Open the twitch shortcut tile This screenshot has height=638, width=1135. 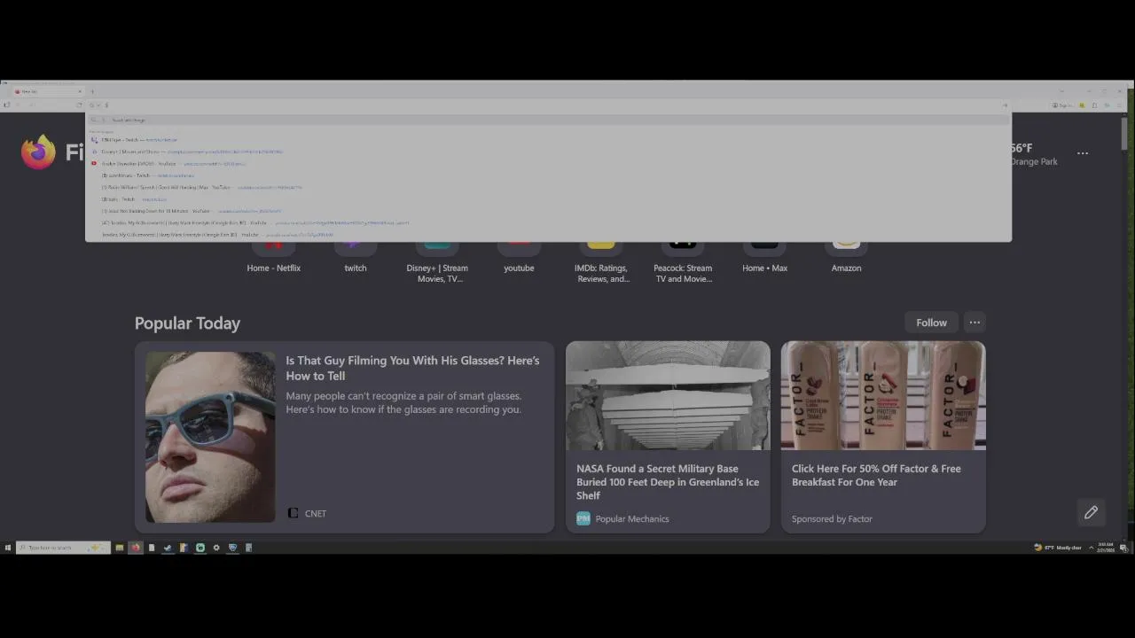356,257
